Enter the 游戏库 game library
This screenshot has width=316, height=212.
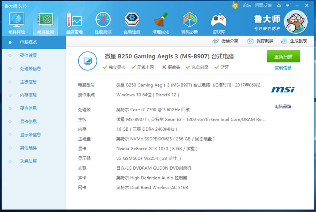pyautogui.click(x=218, y=22)
